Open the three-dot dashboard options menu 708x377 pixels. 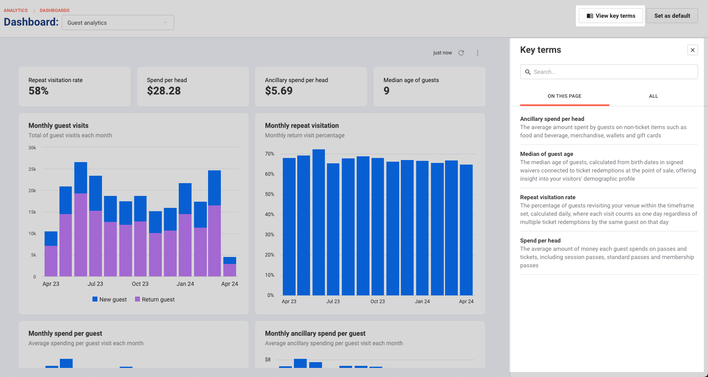point(478,53)
